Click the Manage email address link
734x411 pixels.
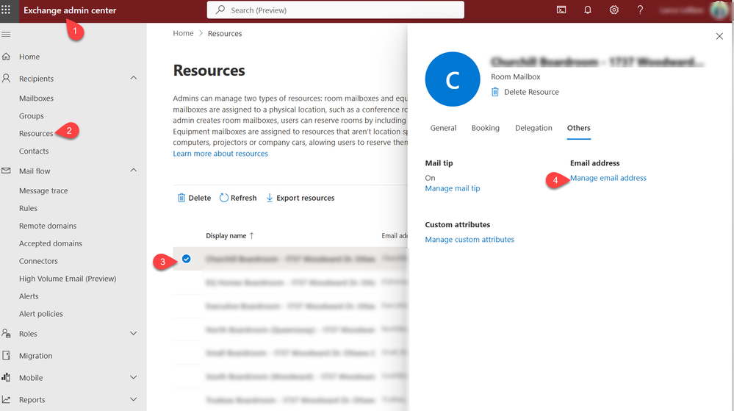click(608, 178)
